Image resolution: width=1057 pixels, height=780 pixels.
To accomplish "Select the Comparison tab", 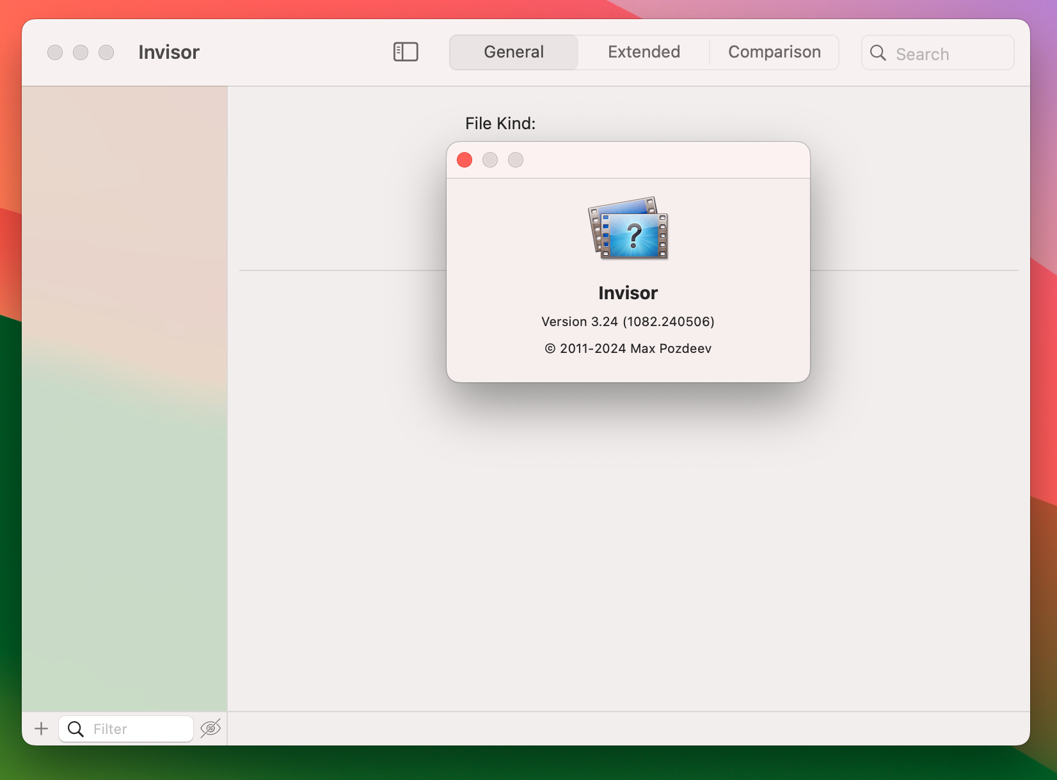I will pos(774,52).
